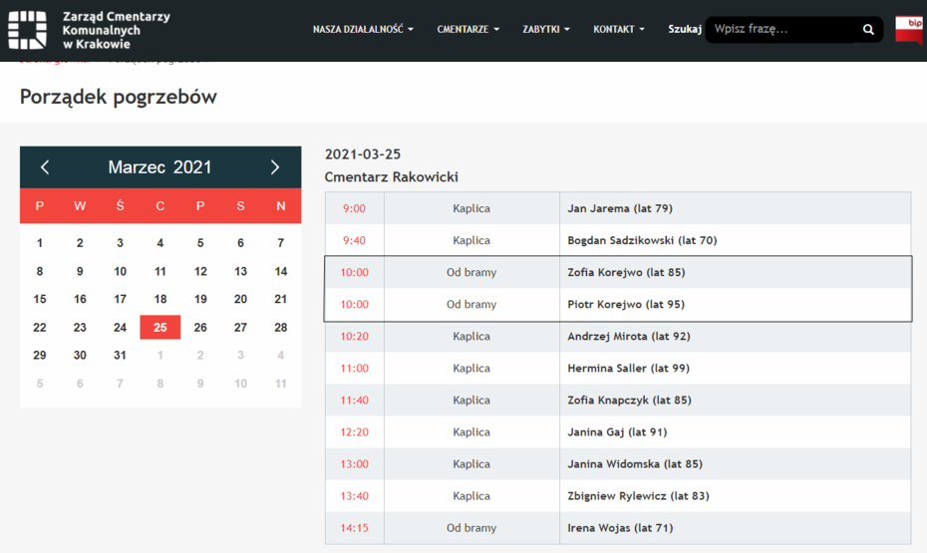Viewport: 927px width, 553px height.
Task: Select highlighted date 25 in calendar
Action: click(x=159, y=327)
